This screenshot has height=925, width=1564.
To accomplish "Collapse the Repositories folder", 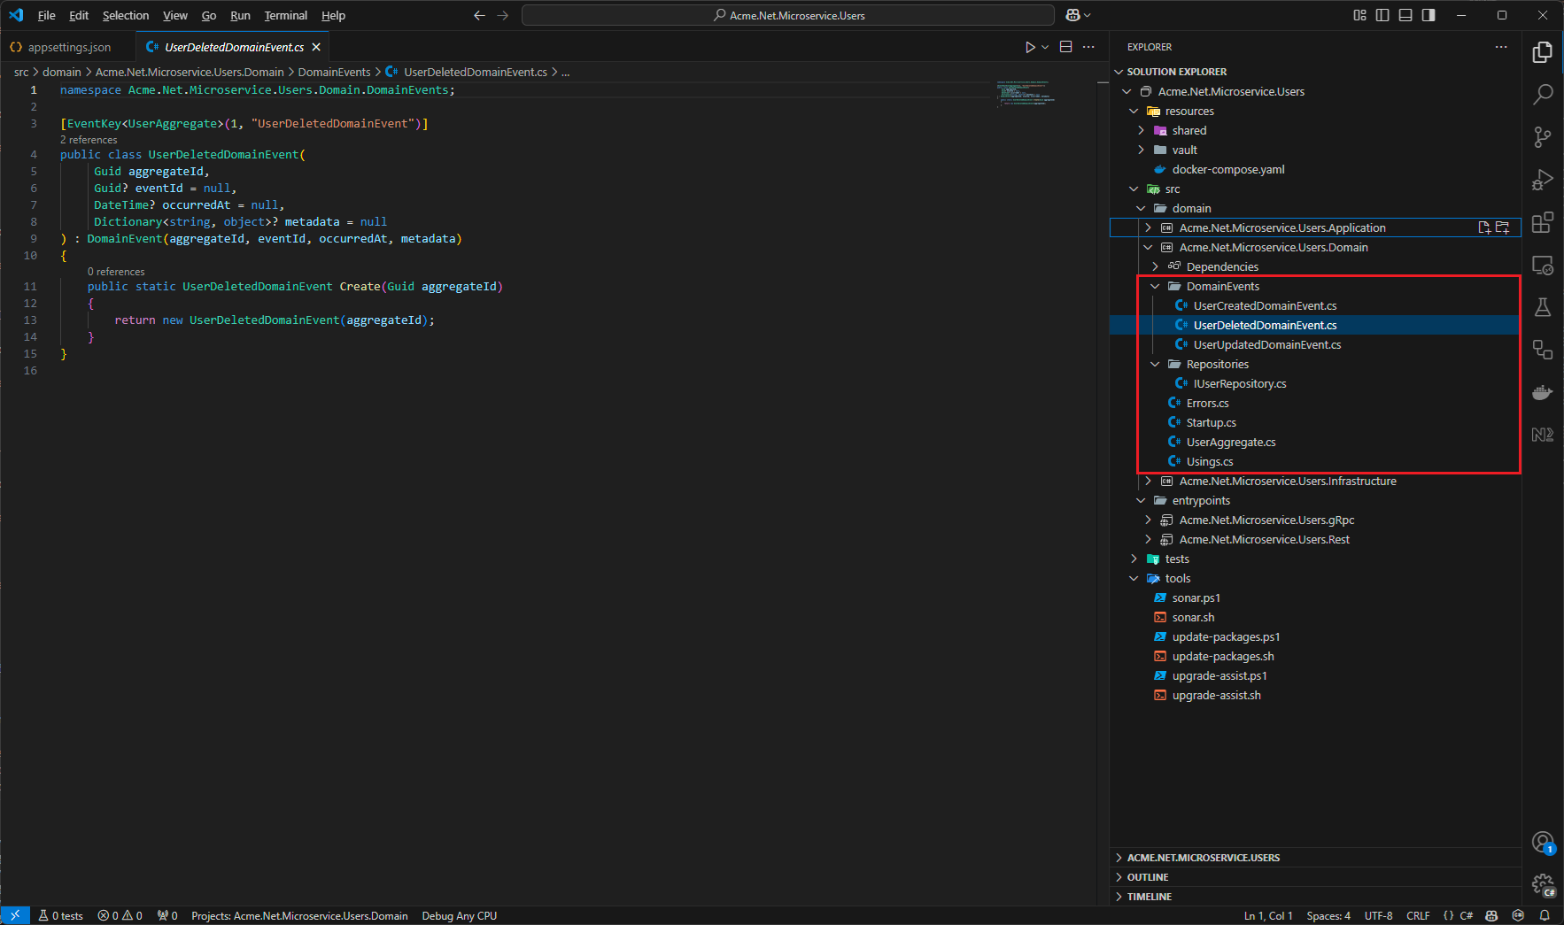I will point(1155,364).
